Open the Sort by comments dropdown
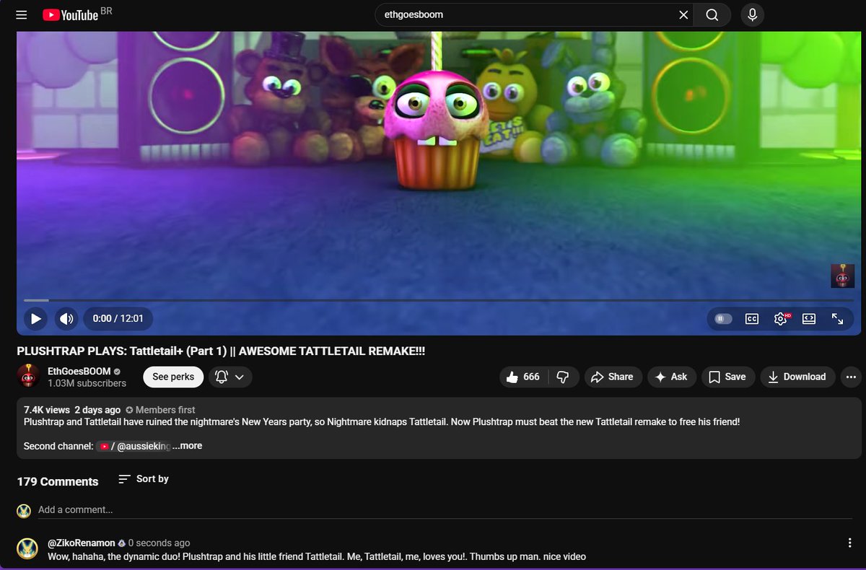866x570 pixels. pos(143,479)
